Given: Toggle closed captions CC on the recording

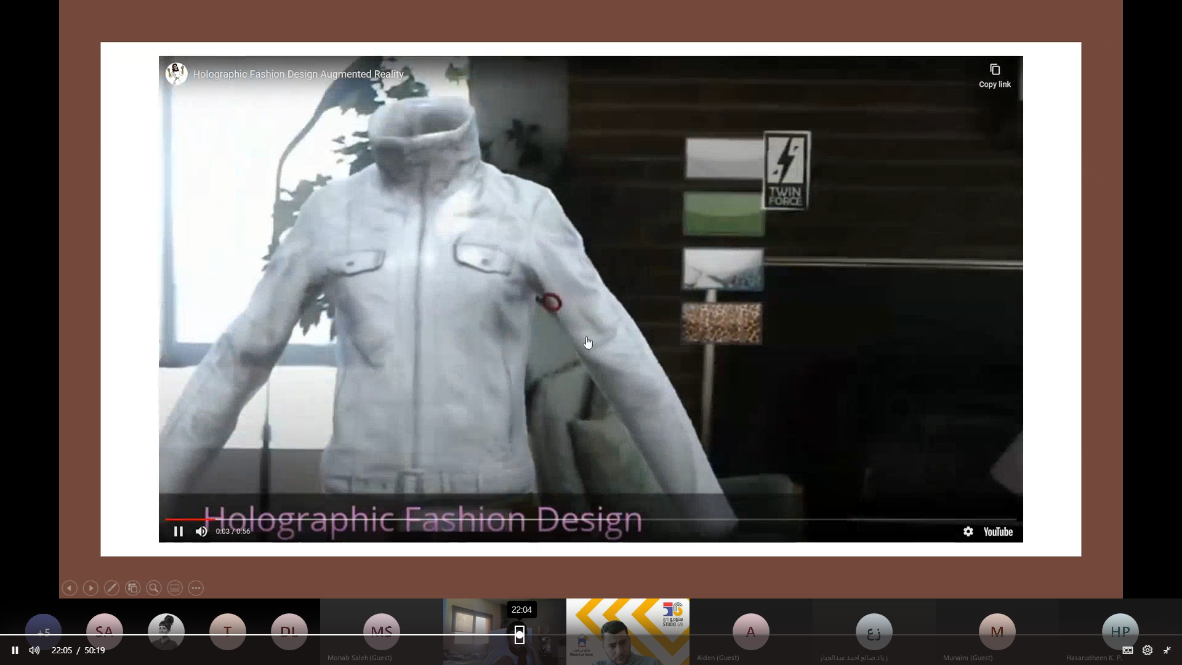Looking at the screenshot, I should [1128, 650].
